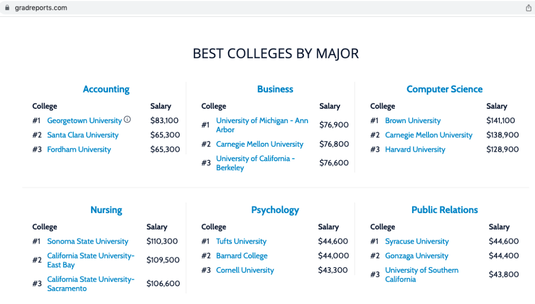Open University of Southern California link
Viewport: 535px width, 304px height.
click(x=422, y=275)
